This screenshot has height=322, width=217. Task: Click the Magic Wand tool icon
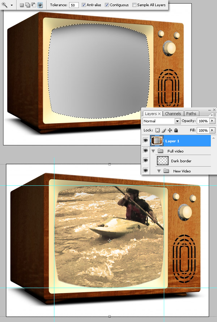click(x=4, y=4)
